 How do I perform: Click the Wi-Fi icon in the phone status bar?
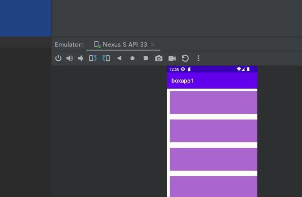239,69
